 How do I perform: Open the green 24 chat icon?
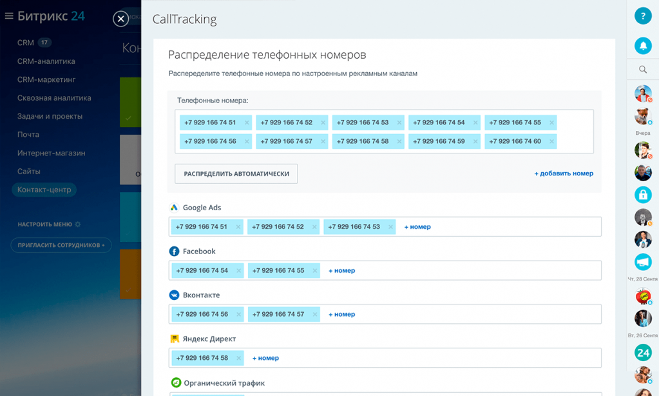click(x=643, y=353)
